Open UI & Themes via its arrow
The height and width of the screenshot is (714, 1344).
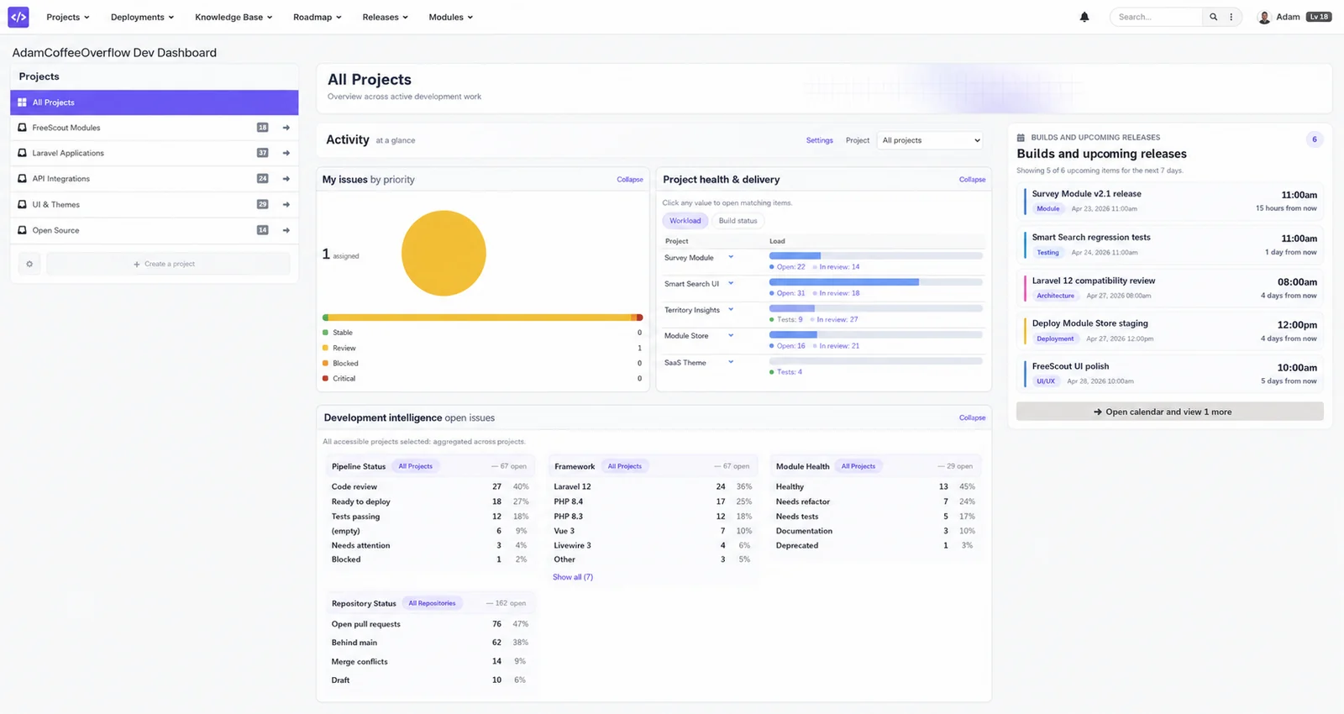[286, 204]
